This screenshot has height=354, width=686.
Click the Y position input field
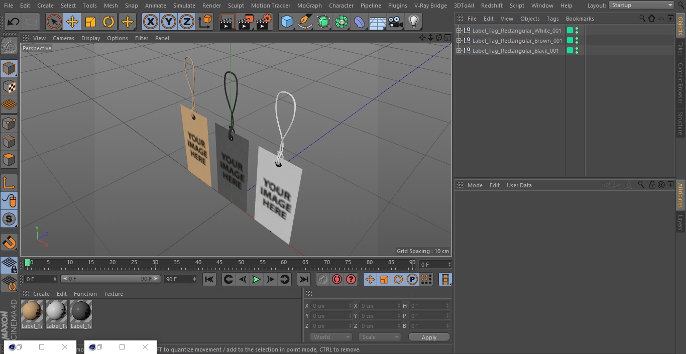(330, 316)
